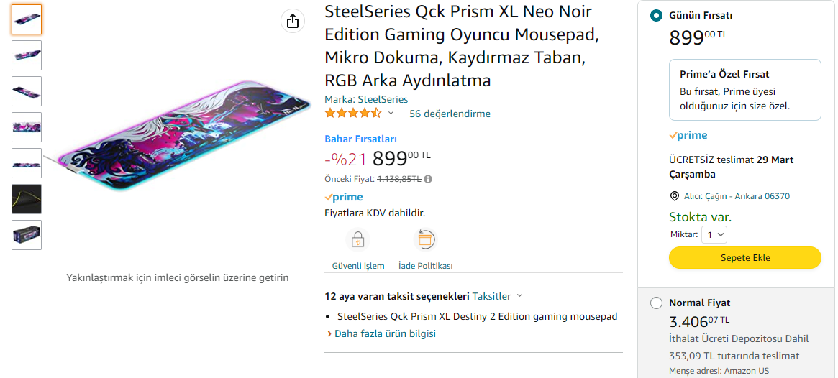Click the Prime logo in the buy box
Screen dimensions: 838x378
[688, 135]
